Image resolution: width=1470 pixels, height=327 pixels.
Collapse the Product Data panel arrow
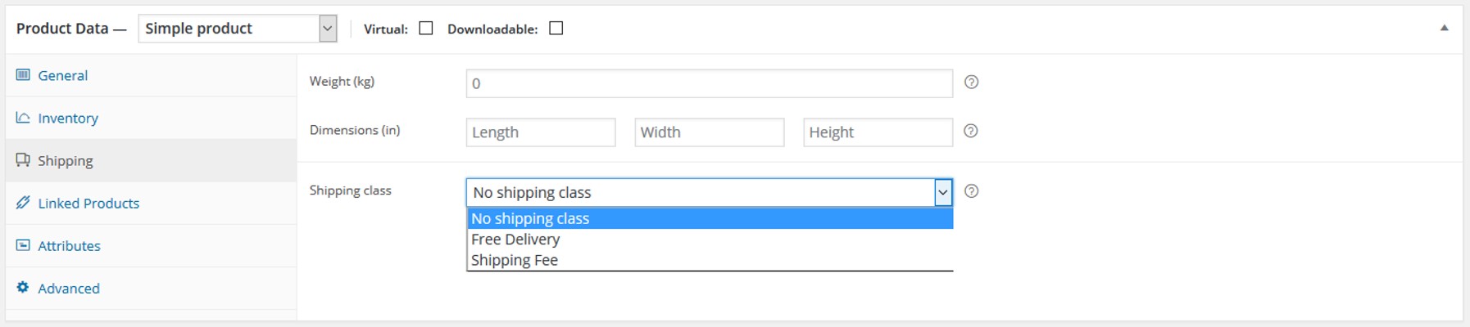(x=1444, y=28)
